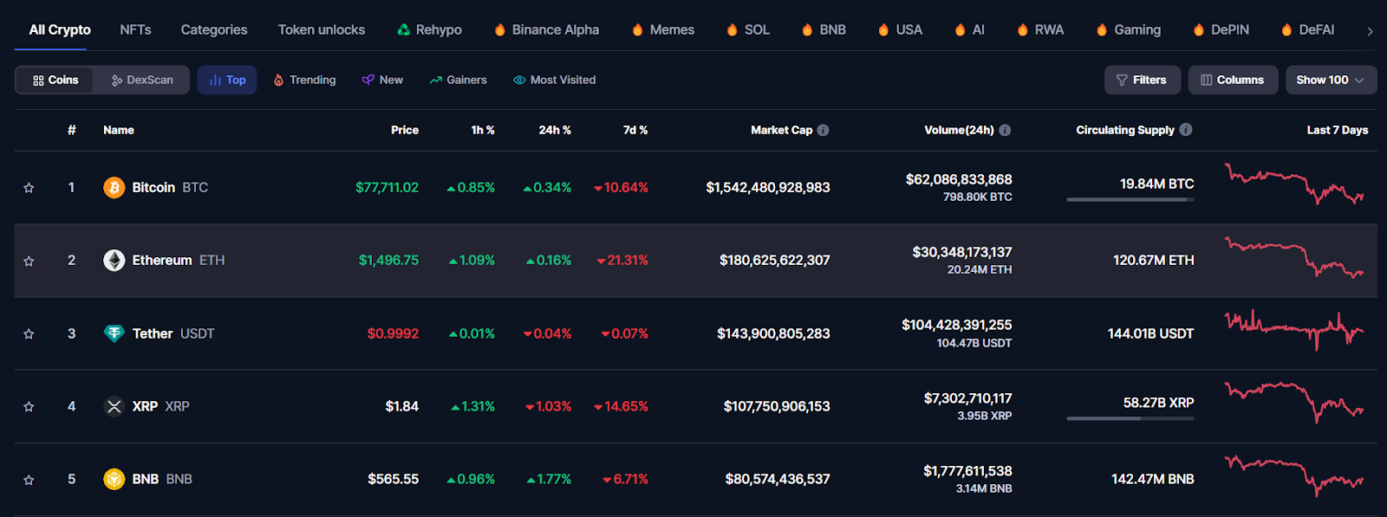
Task: Open the All Crypto tab
Action: [x=60, y=29]
